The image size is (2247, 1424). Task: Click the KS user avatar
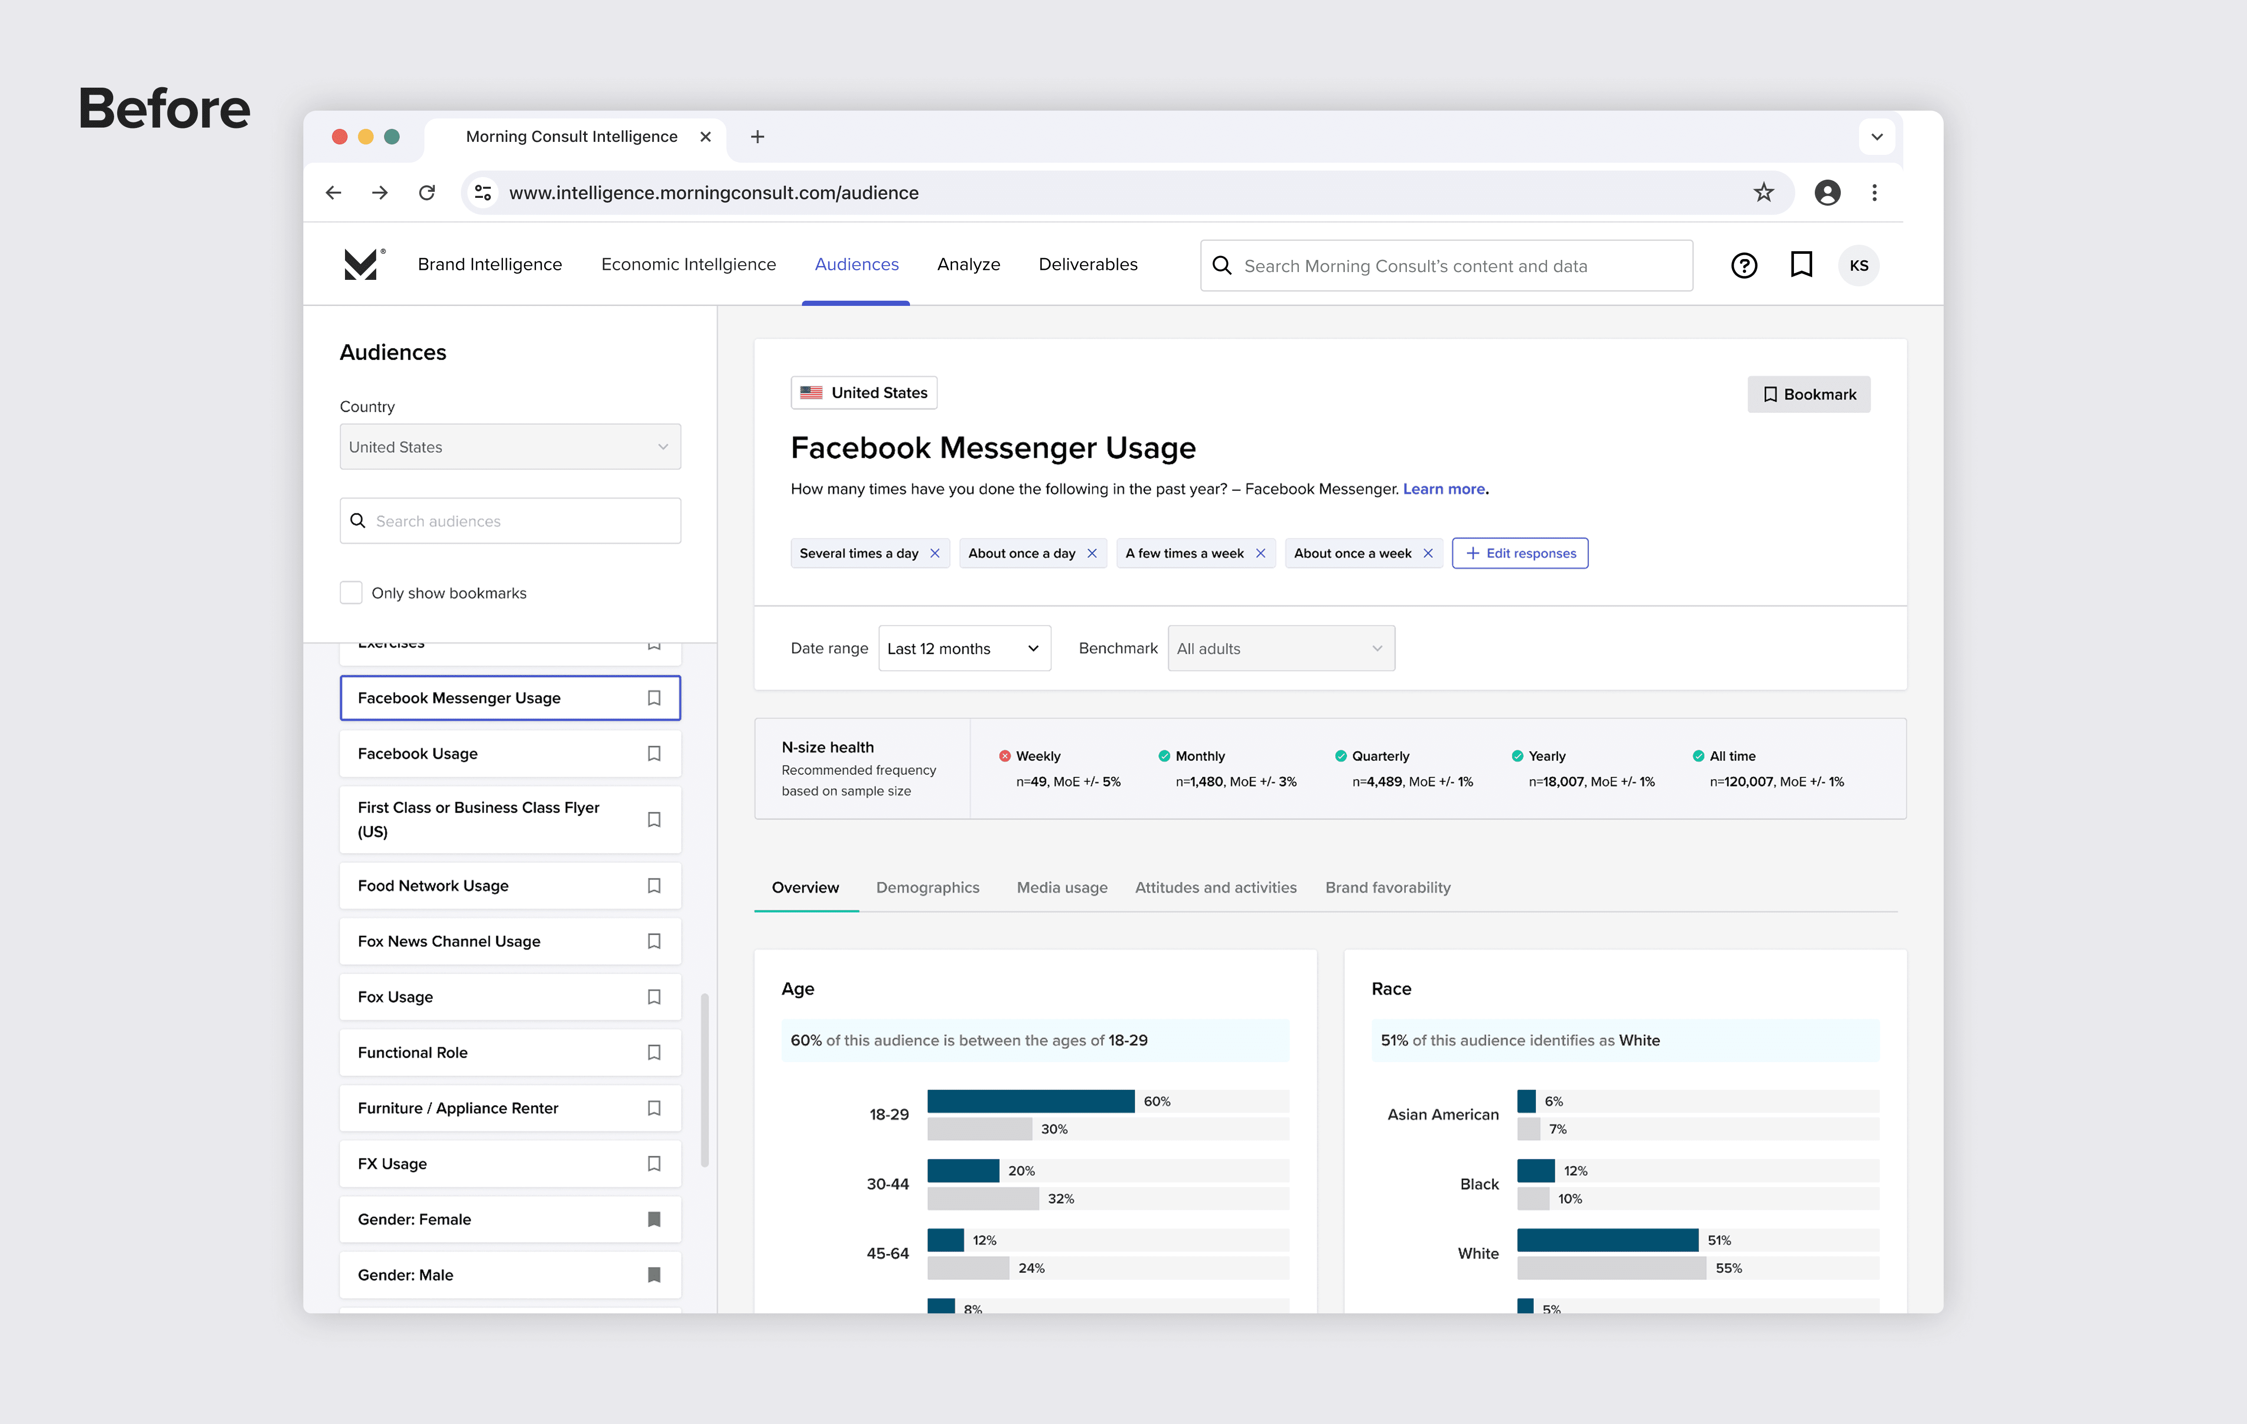point(1858,266)
